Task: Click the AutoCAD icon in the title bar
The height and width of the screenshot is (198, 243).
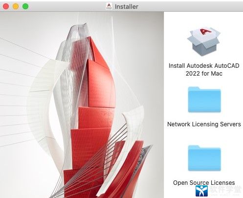Action: coord(109,6)
